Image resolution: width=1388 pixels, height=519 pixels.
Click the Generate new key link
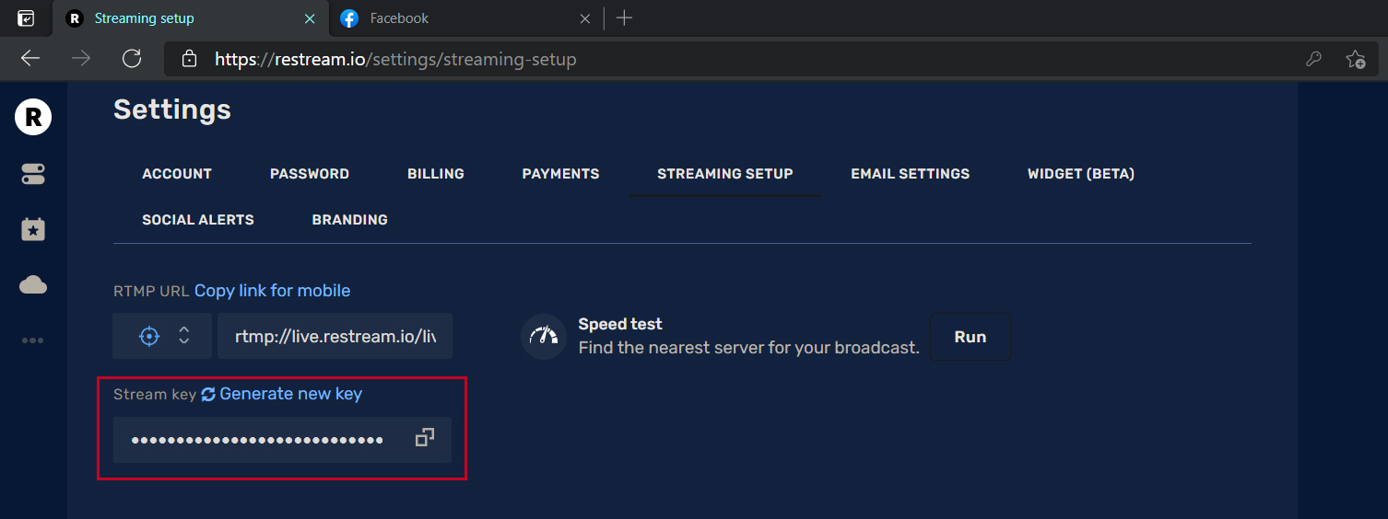click(x=290, y=394)
